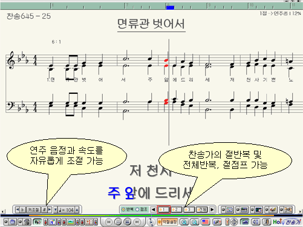Go to previous verse with left arrow
This screenshot has height=227, width=303.
point(153,209)
